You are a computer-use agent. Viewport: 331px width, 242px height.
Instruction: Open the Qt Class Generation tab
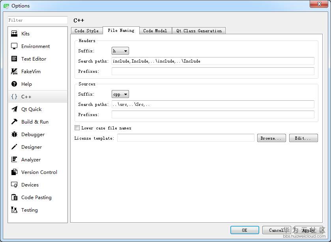(x=199, y=31)
